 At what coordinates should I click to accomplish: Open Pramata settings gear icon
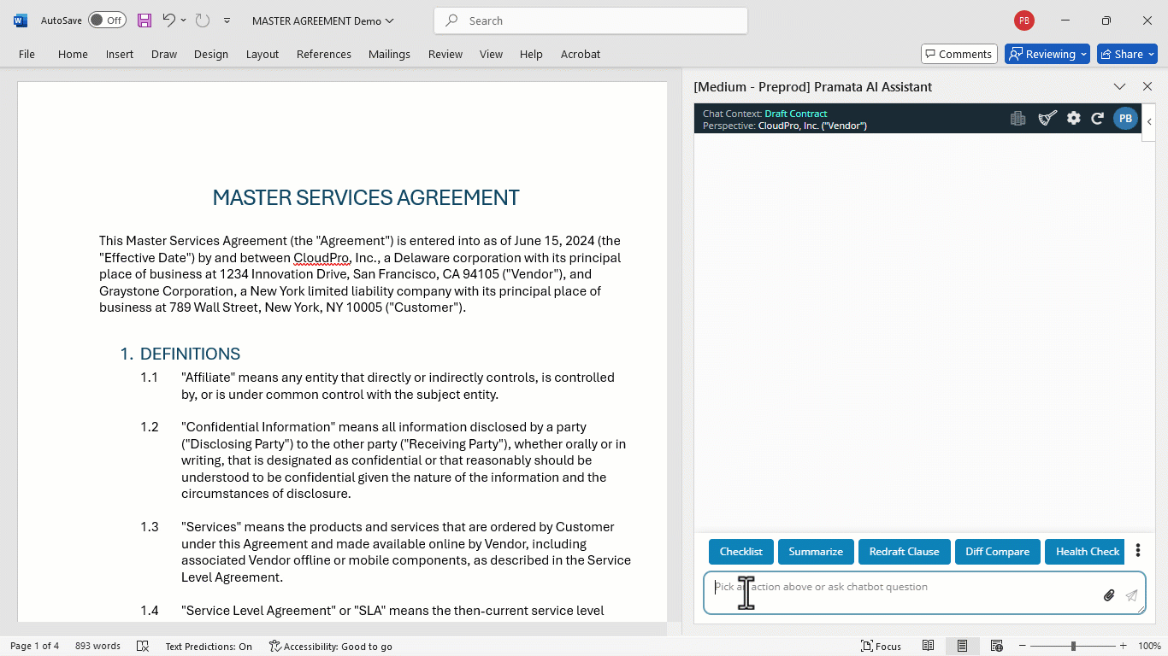[1074, 119]
